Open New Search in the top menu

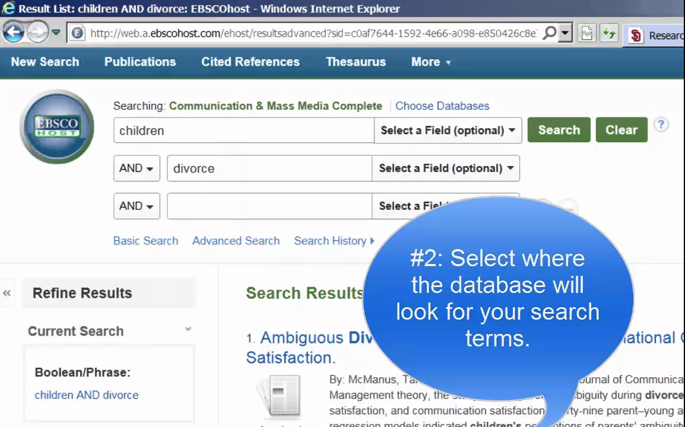45,62
